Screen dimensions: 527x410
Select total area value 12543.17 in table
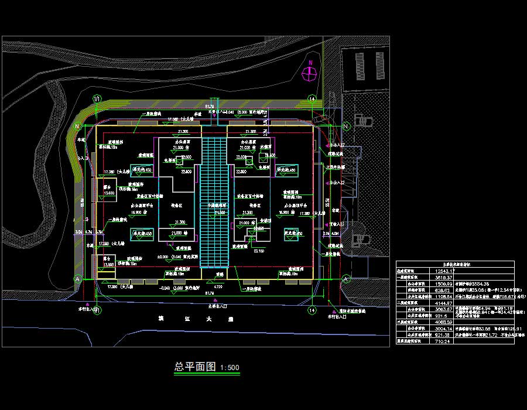[x=444, y=271]
